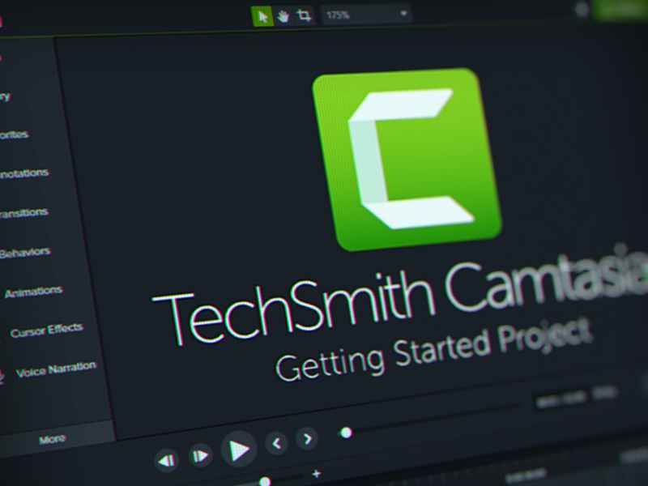648x486 pixels.
Task: Open the canvas zoom level dropdown
Action: (x=403, y=14)
